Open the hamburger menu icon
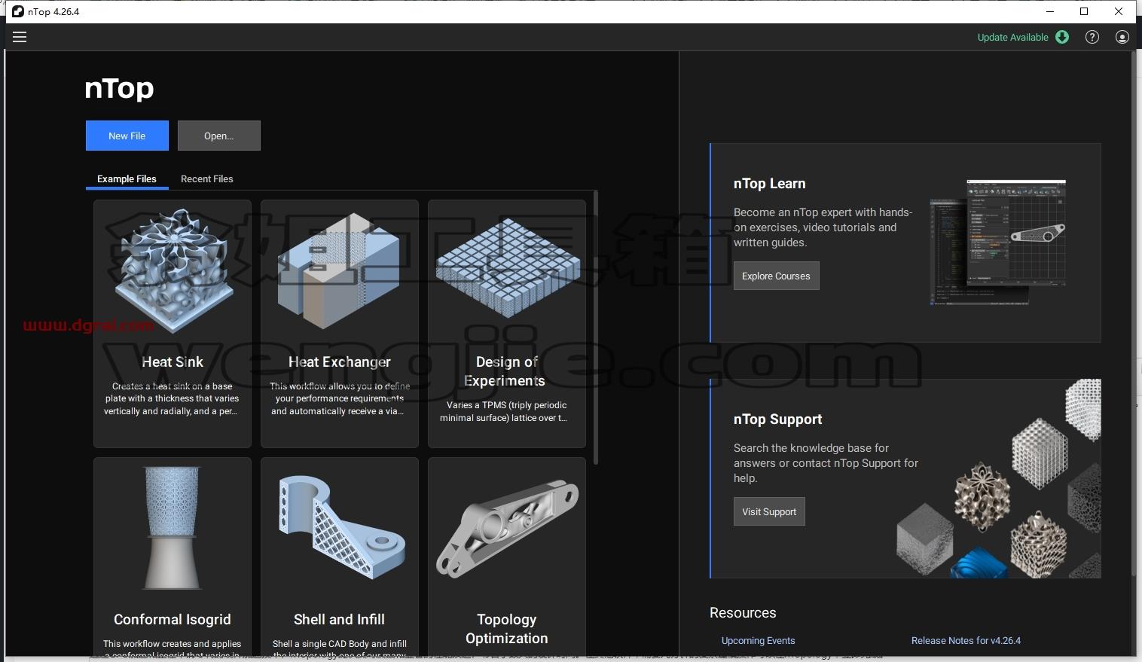The height and width of the screenshot is (662, 1142). pos(20,37)
